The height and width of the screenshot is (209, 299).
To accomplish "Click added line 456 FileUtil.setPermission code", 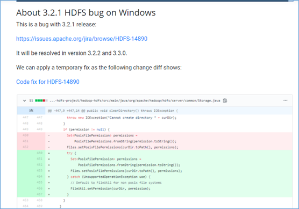I will [x=110, y=189].
